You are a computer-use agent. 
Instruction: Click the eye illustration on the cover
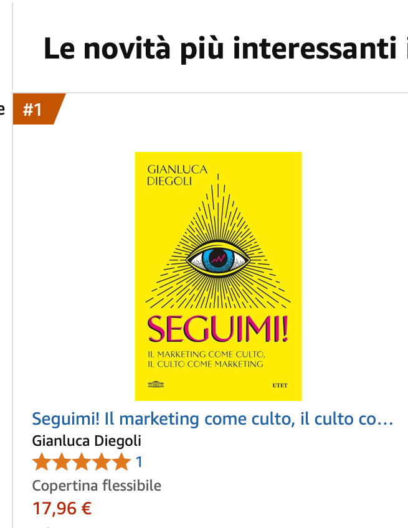pyautogui.click(x=218, y=259)
